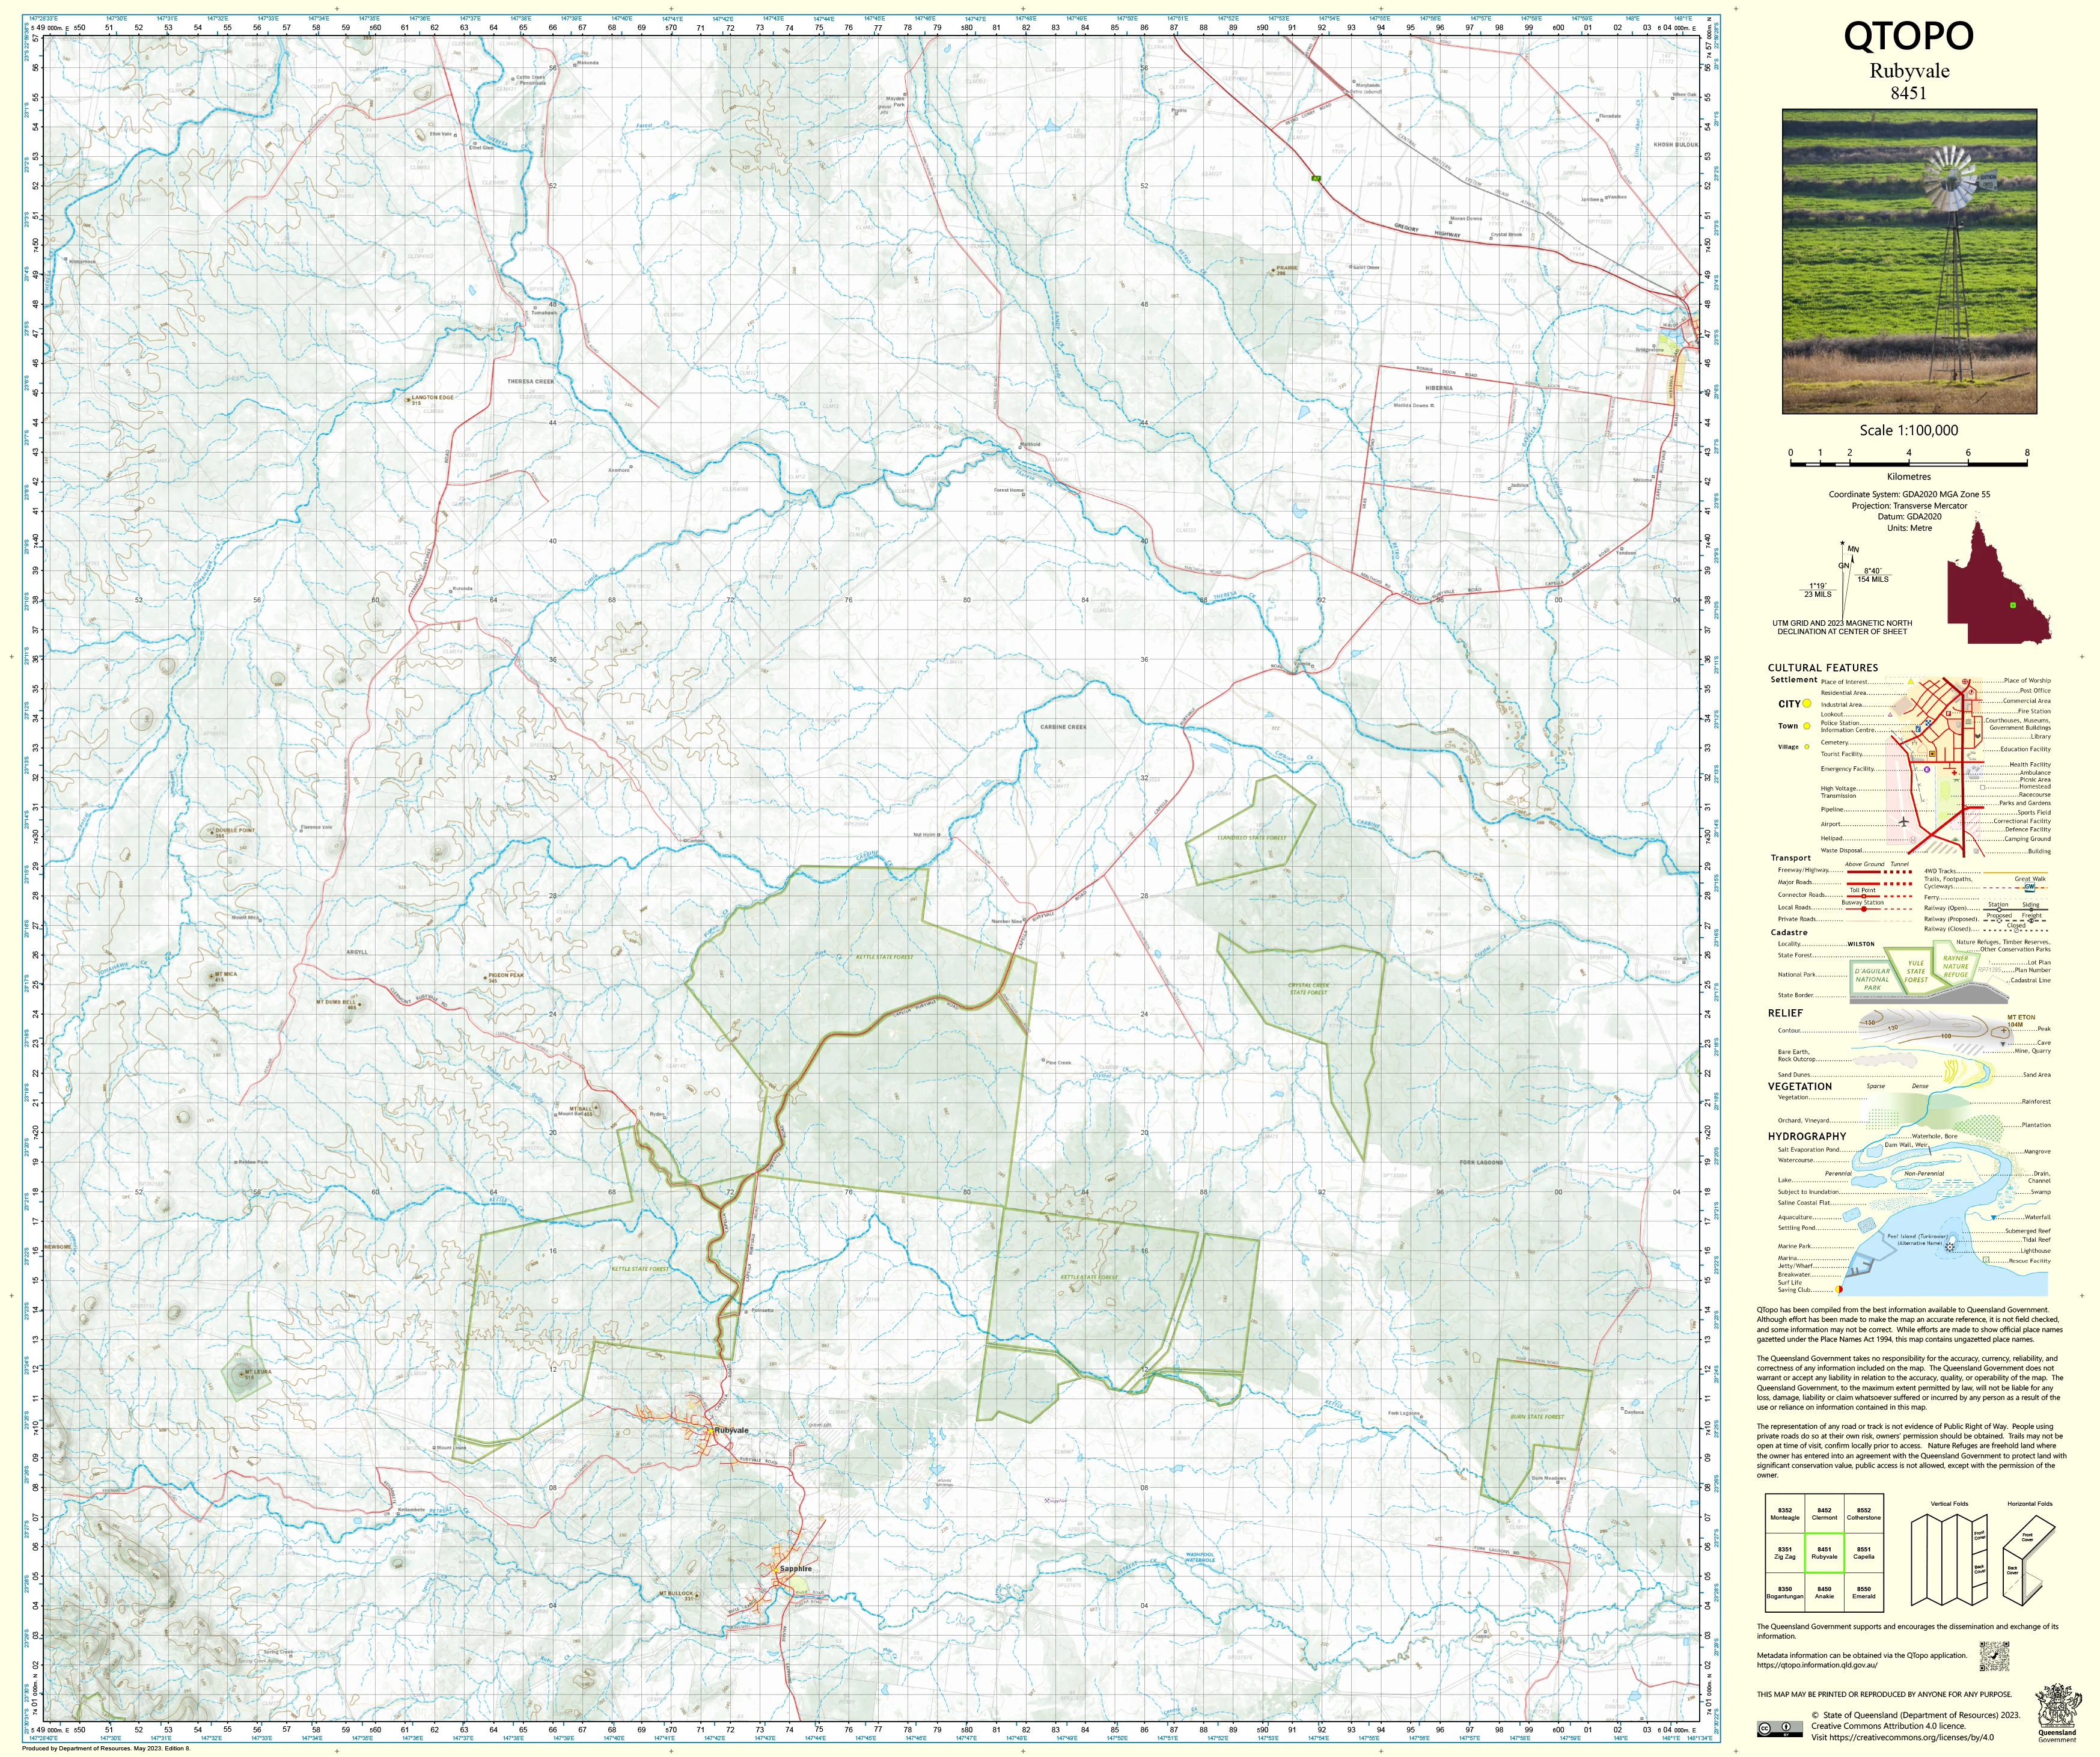Open the qtopo.information.qld.gov.au link

pyautogui.click(x=1818, y=1666)
